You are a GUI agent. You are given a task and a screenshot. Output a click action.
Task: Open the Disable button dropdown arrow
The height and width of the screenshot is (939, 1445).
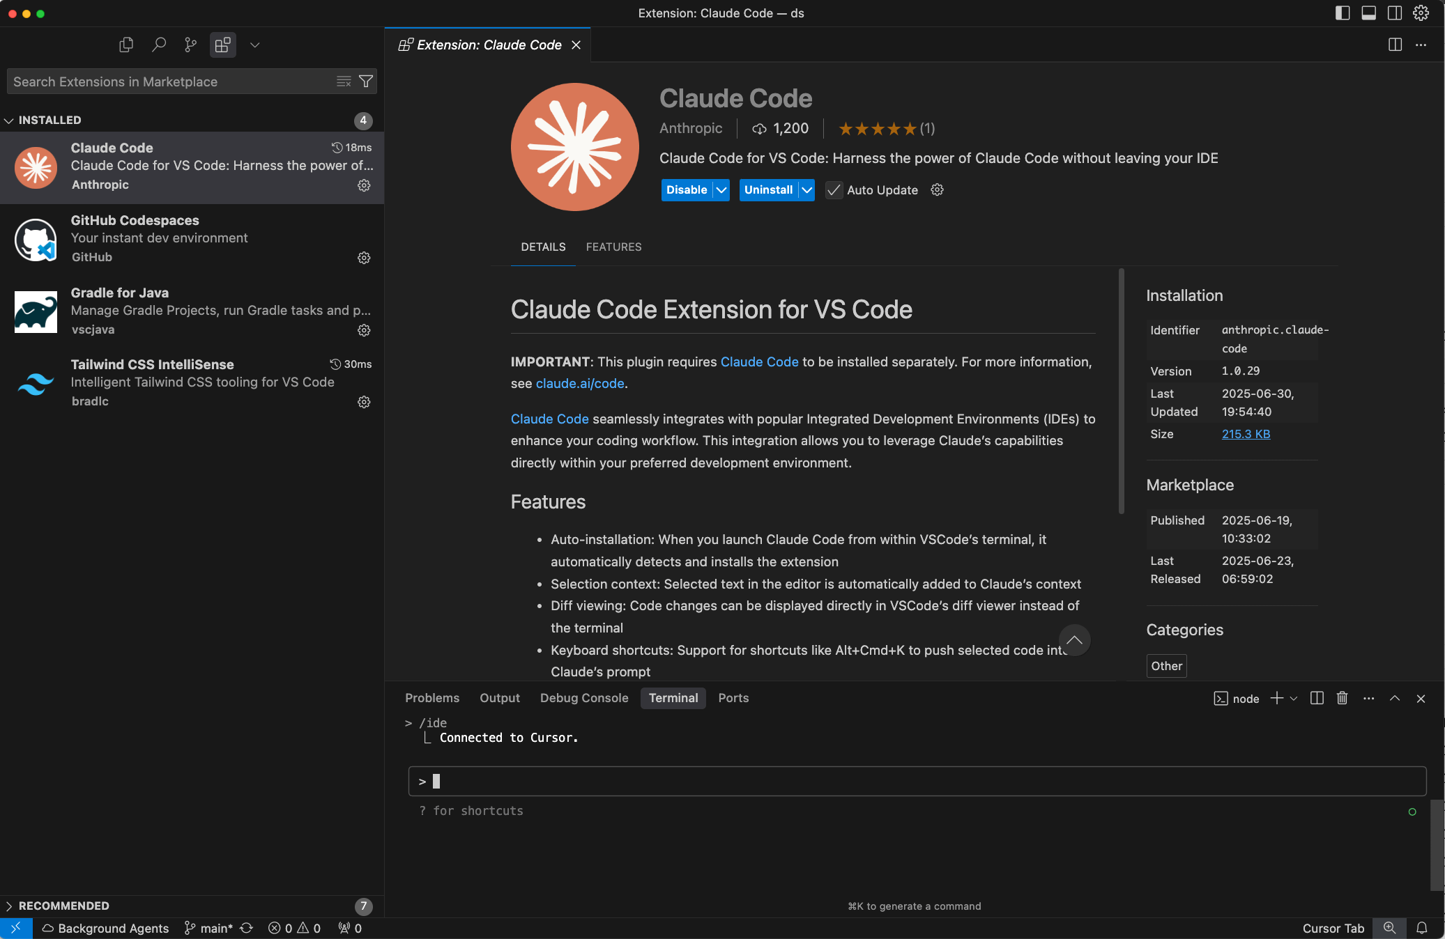[x=721, y=189]
